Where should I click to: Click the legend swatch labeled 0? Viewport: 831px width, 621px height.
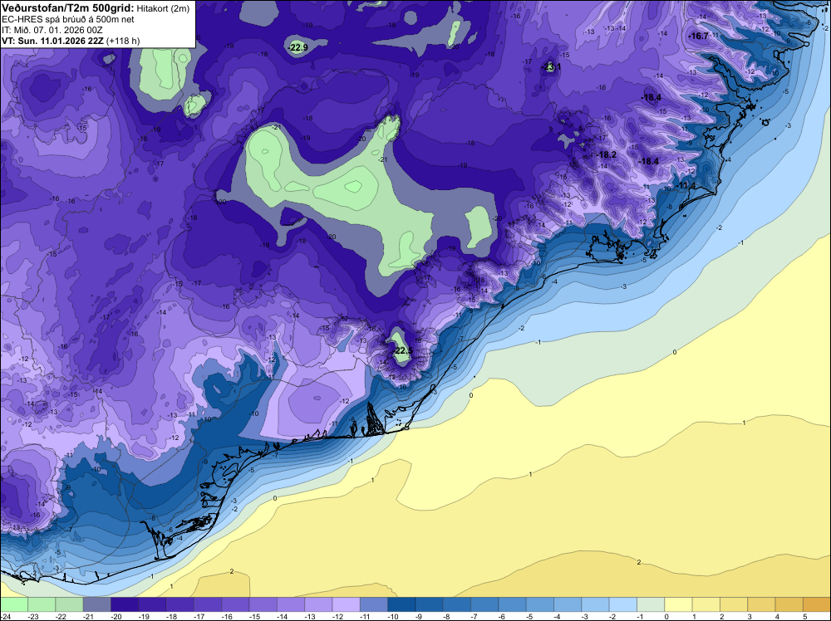pos(679,604)
